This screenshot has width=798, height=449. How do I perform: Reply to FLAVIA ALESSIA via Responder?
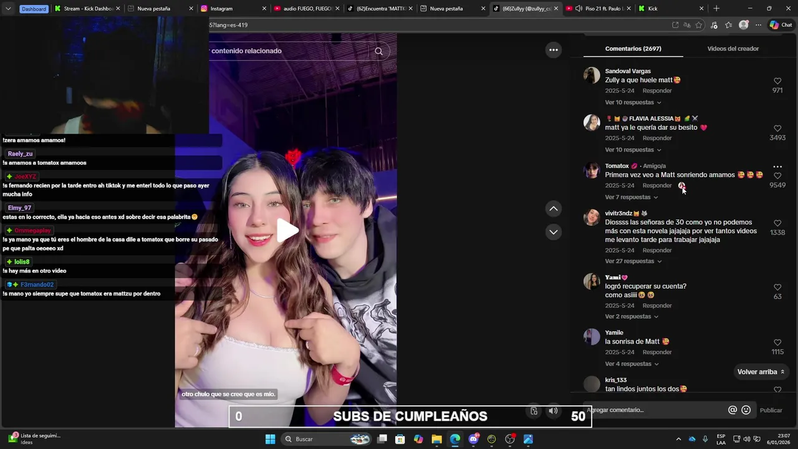657,138
